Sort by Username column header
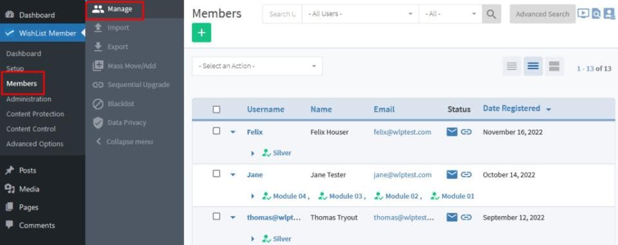This screenshot has height=245, width=618. click(265, 109)
